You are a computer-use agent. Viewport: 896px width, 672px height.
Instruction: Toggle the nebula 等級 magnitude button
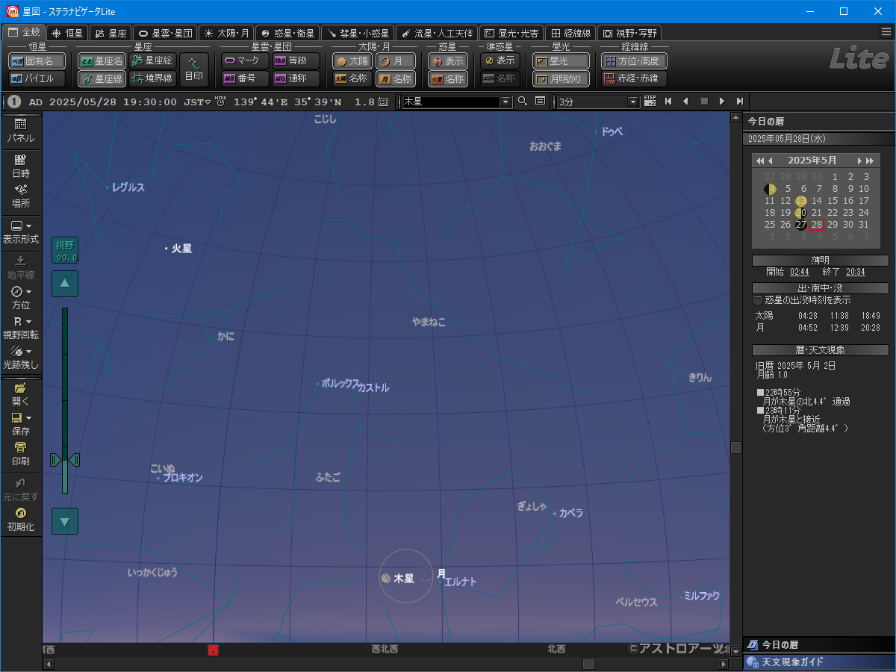tap(296, 61)
